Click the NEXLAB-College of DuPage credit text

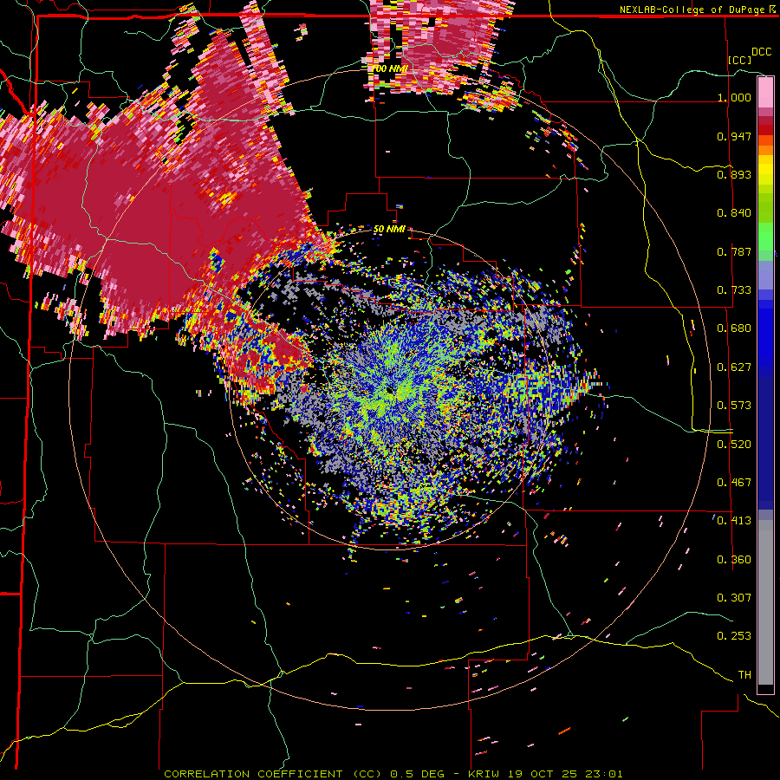692,10
